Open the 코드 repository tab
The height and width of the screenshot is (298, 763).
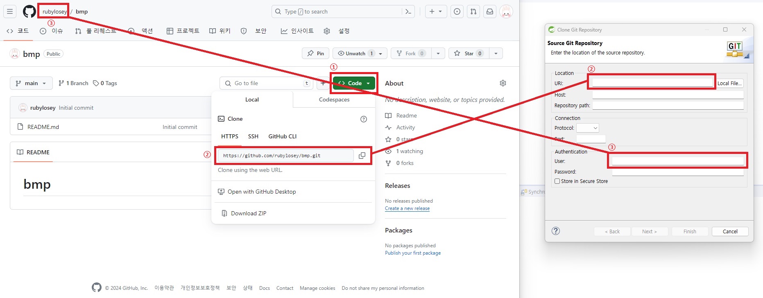coord(18,31)
